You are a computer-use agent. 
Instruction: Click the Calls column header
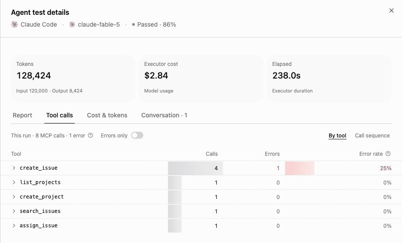pyautogui.click(x=212, y=154)
